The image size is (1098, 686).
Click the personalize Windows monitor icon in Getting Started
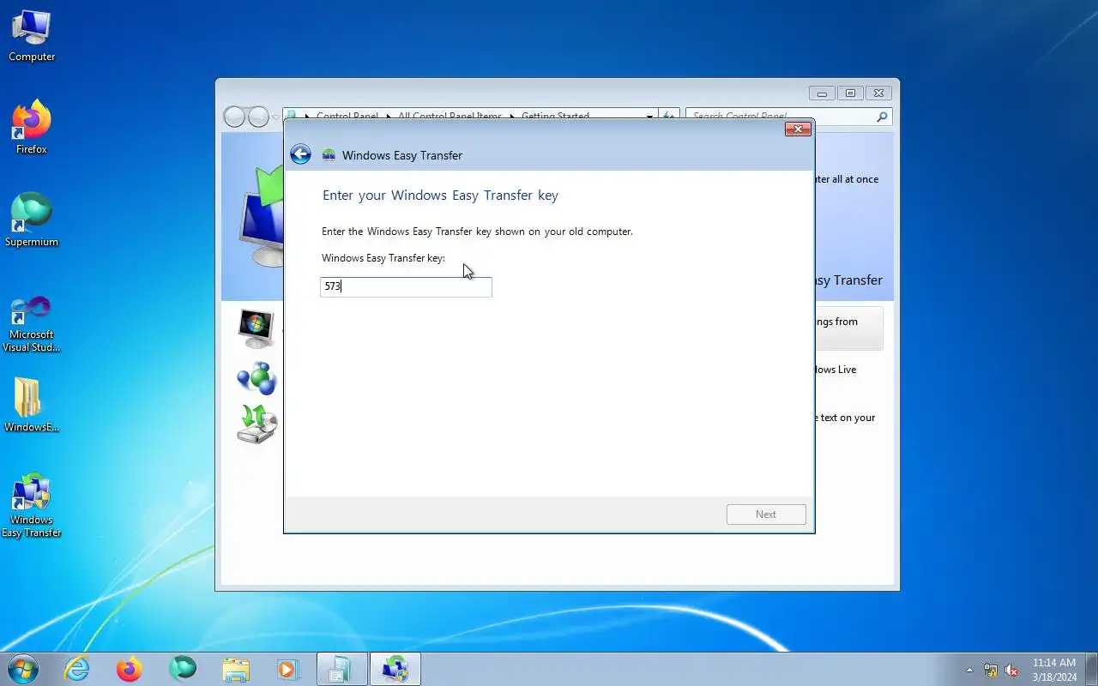coord(256,328)
